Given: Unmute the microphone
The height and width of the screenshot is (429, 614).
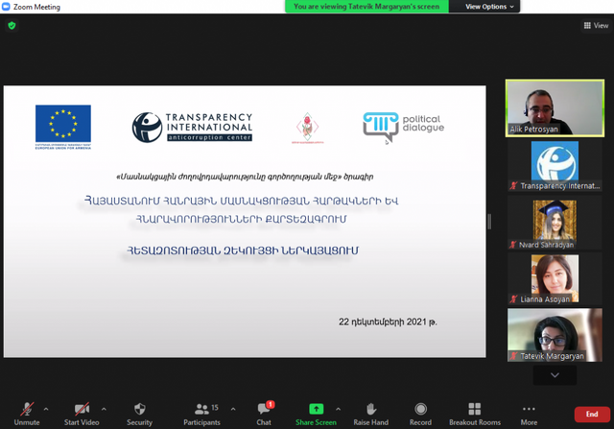Looking at the screenshot, I should [x=26, y=413].
